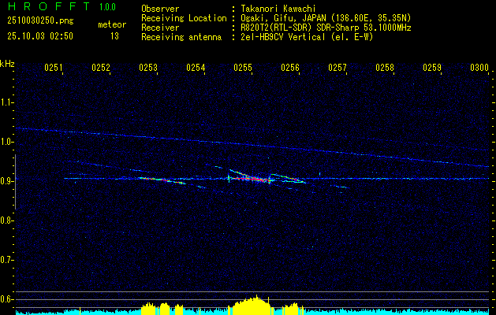The width and height of the screenshot is (496, 315).
Task: Click the large yellow power peak below 0255
Action: (x=251, y=305)
